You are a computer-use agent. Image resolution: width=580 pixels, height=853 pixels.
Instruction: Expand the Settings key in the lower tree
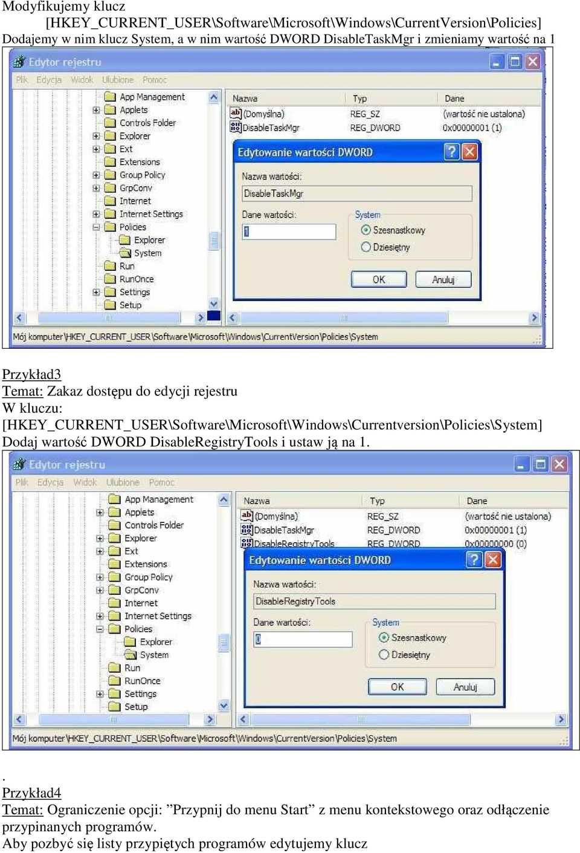coord(100,694)
